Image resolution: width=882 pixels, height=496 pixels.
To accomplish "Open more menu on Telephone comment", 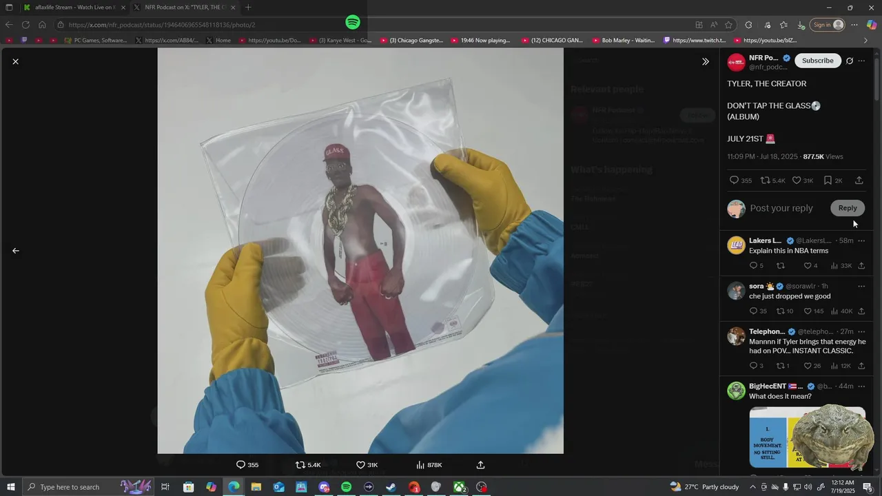I will [861, 331].
